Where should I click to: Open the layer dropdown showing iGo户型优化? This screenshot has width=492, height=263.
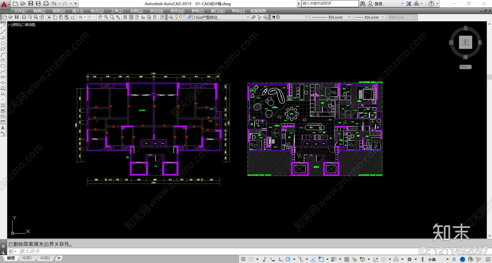(x=212, y=17)
